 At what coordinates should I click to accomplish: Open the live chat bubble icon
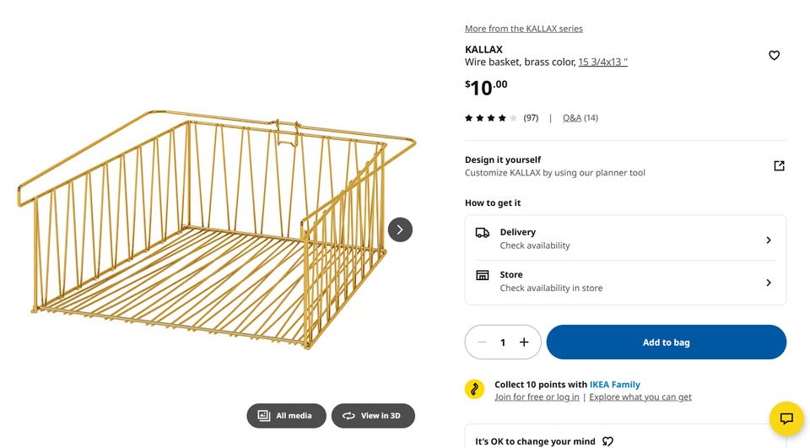[786, 418]
